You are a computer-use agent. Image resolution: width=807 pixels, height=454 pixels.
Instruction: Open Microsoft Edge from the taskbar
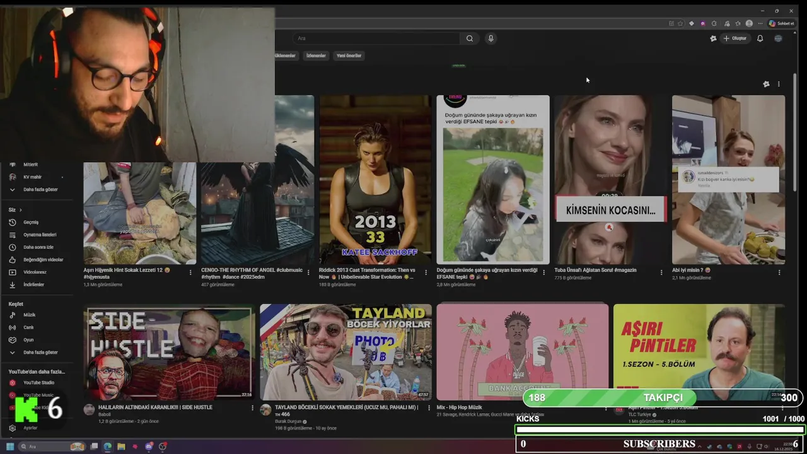coord(108,446)
